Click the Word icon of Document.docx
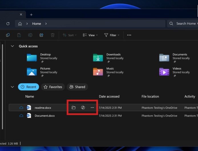This screenshot has width=198, height=151. [x=29, y=116]
